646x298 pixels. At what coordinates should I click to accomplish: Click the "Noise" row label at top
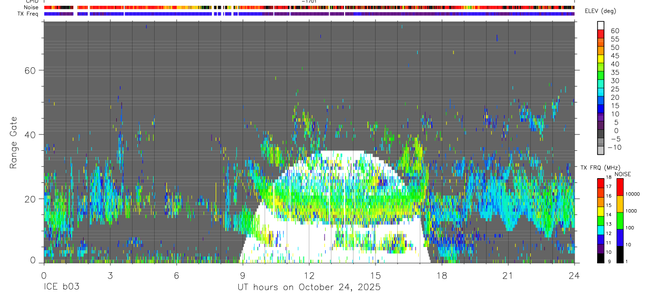(x=32, y=7)
